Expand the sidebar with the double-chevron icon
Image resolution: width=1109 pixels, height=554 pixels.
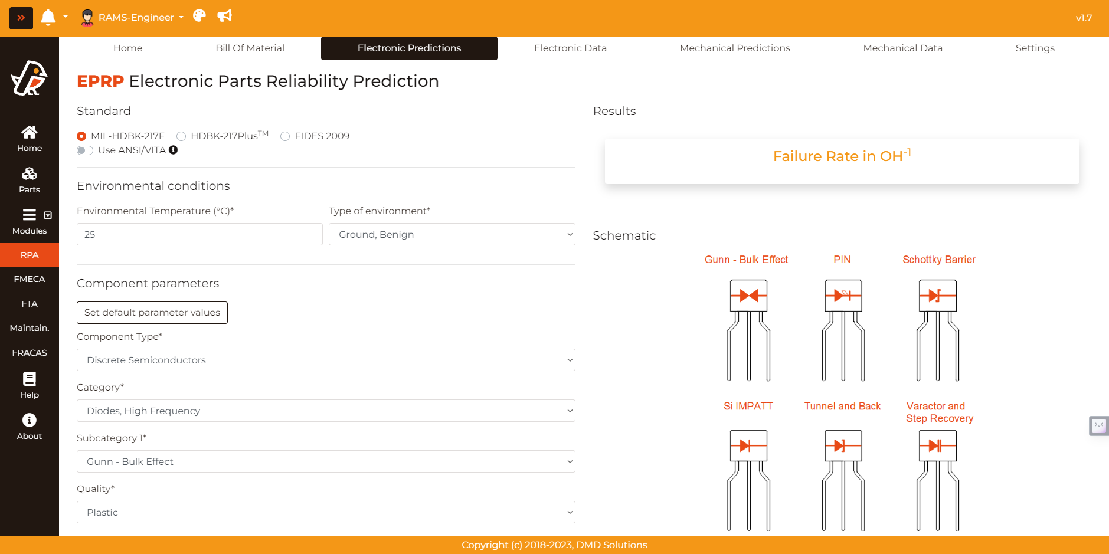pos(21,18)
